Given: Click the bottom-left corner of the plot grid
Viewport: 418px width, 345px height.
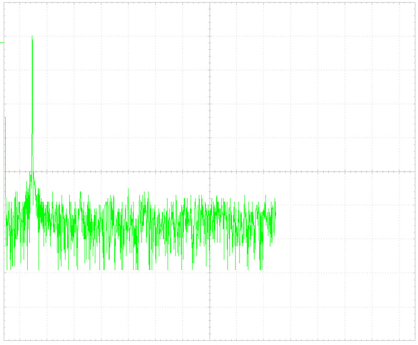Looking at the screenshot, I should point(4,340).
